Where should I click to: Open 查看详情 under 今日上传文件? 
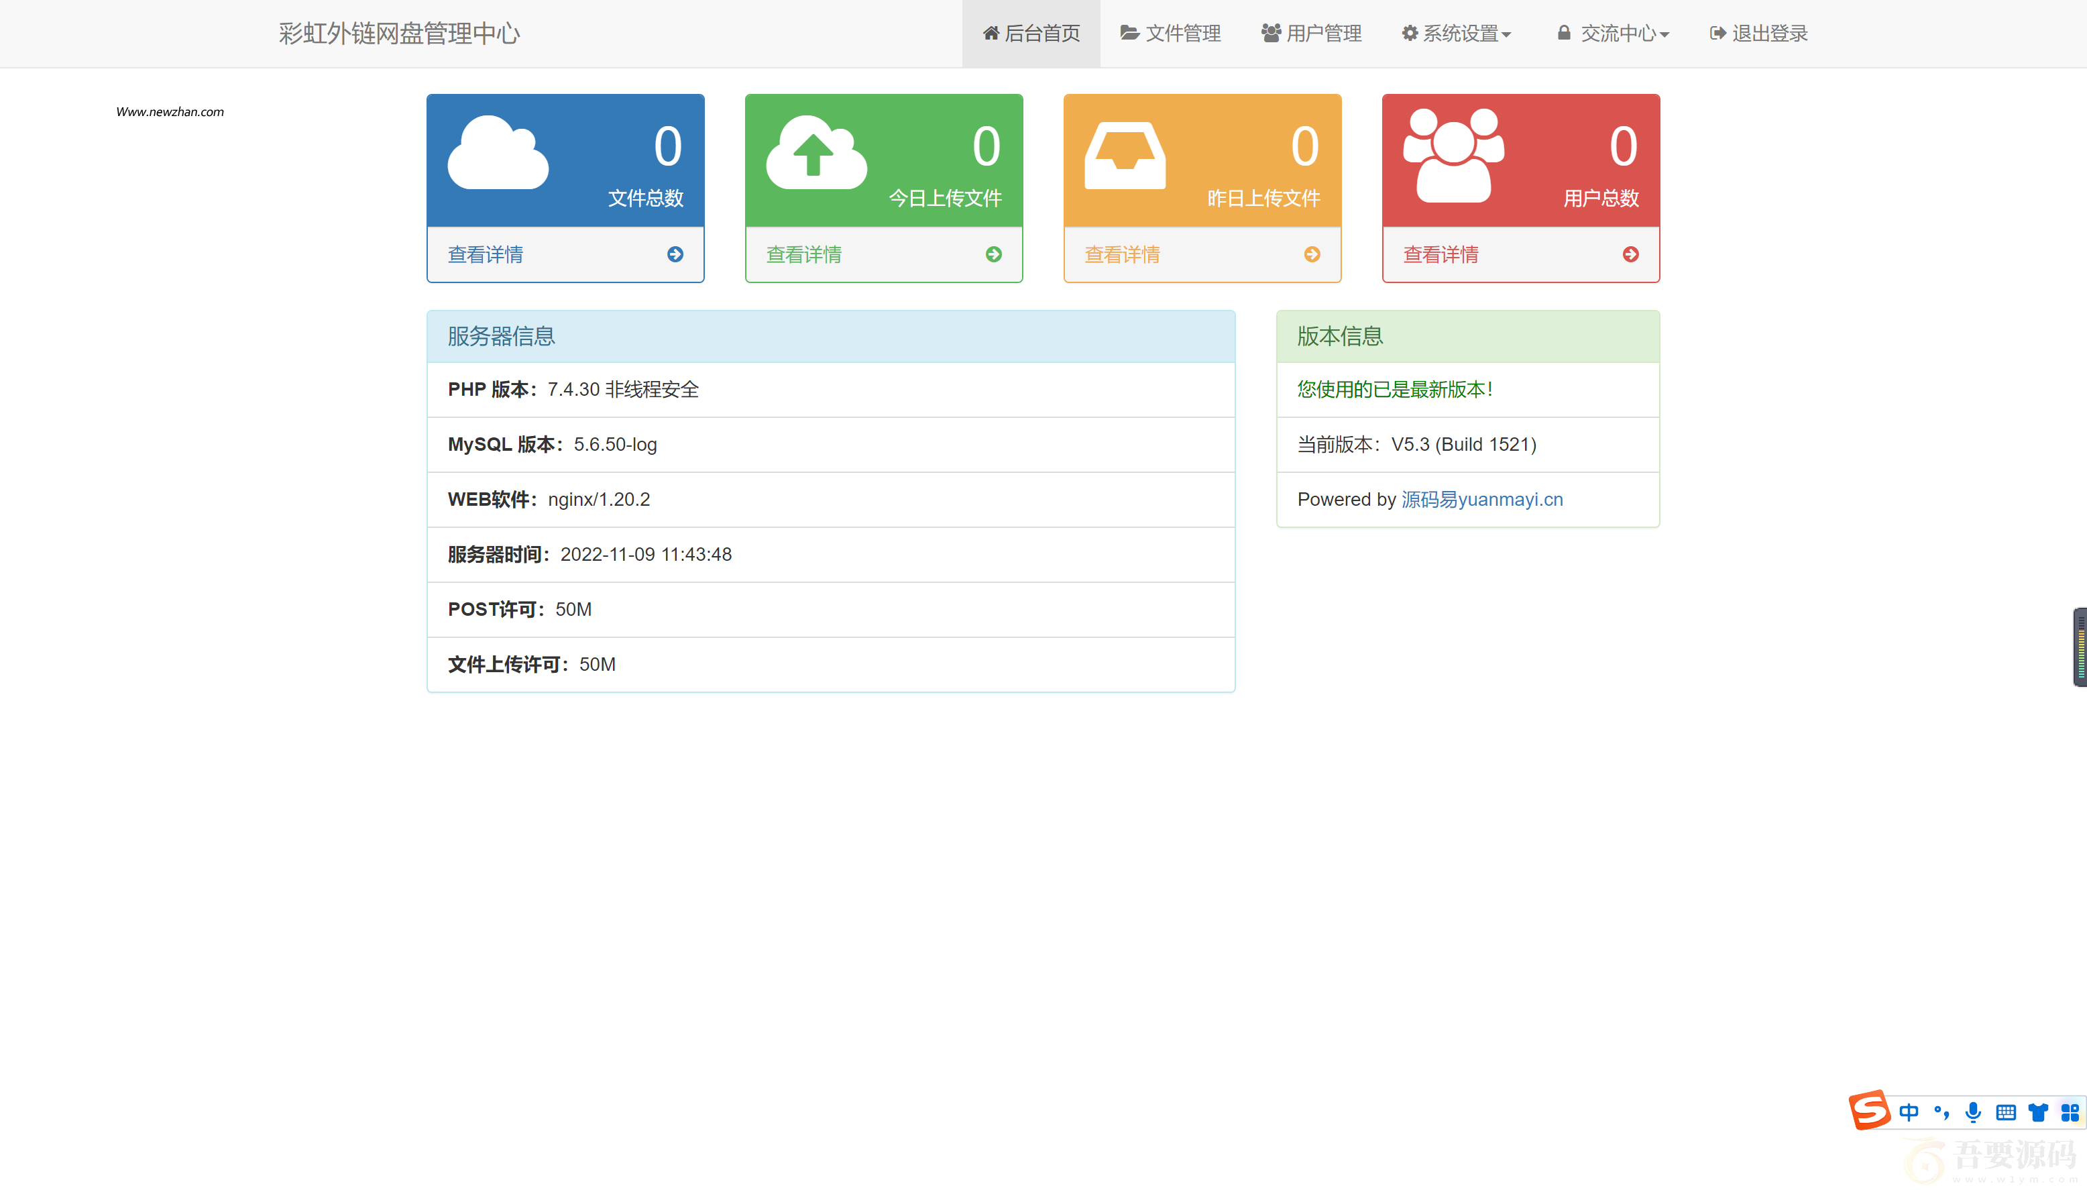point(804,255)
